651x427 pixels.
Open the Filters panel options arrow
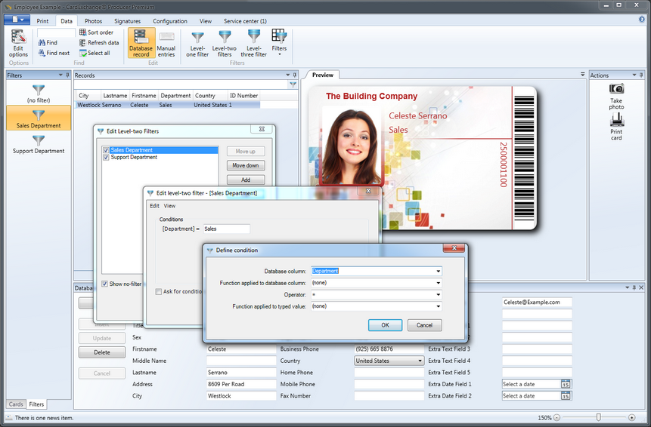[60, 75]
